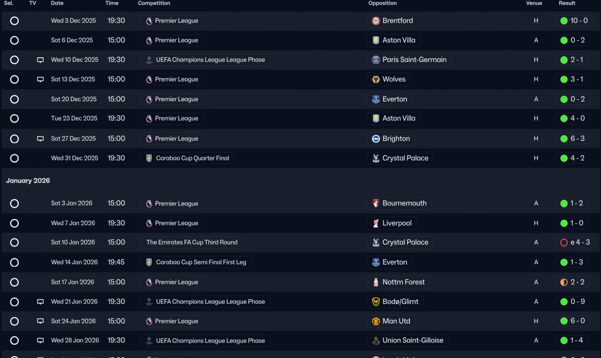Sort fixtures by Date column header
The width and height of the screenshot is (601, 358).
57,3
